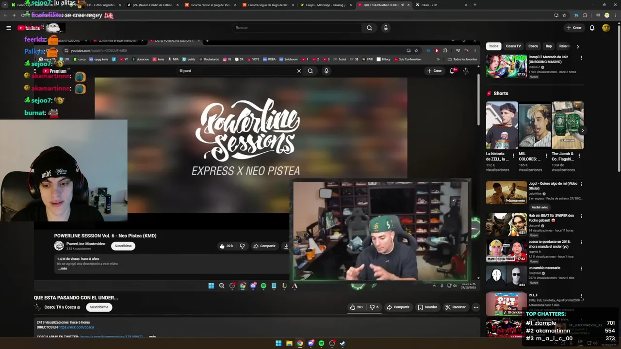Go back with the browser back arrow
Image resolution: width=621 pixels, height=349 pixels.
coord(5,15)
